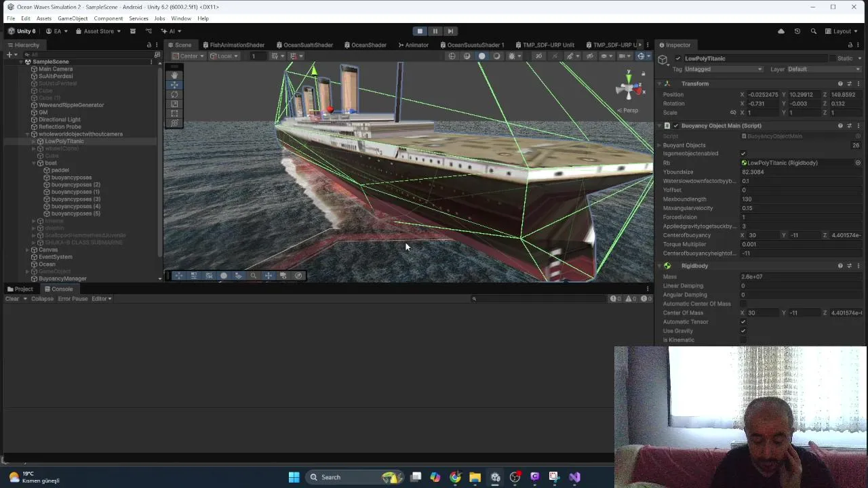Expand the Canvas hierarchy item
The image size is (868, 488).
27,249
